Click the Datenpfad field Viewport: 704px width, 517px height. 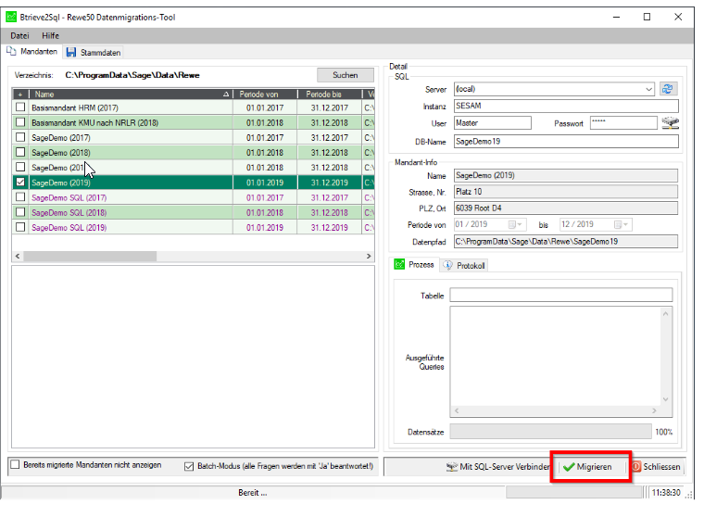pyautogui.click(x=566, y=241)
